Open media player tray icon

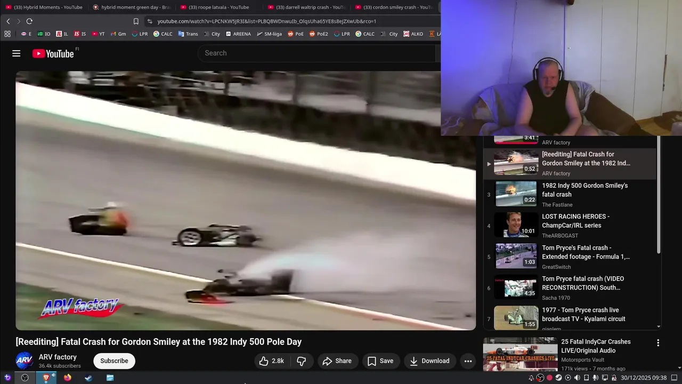click(x=568, y=378)
